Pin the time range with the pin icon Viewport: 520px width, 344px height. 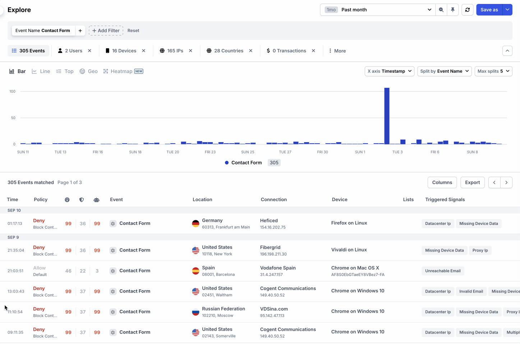453,10
